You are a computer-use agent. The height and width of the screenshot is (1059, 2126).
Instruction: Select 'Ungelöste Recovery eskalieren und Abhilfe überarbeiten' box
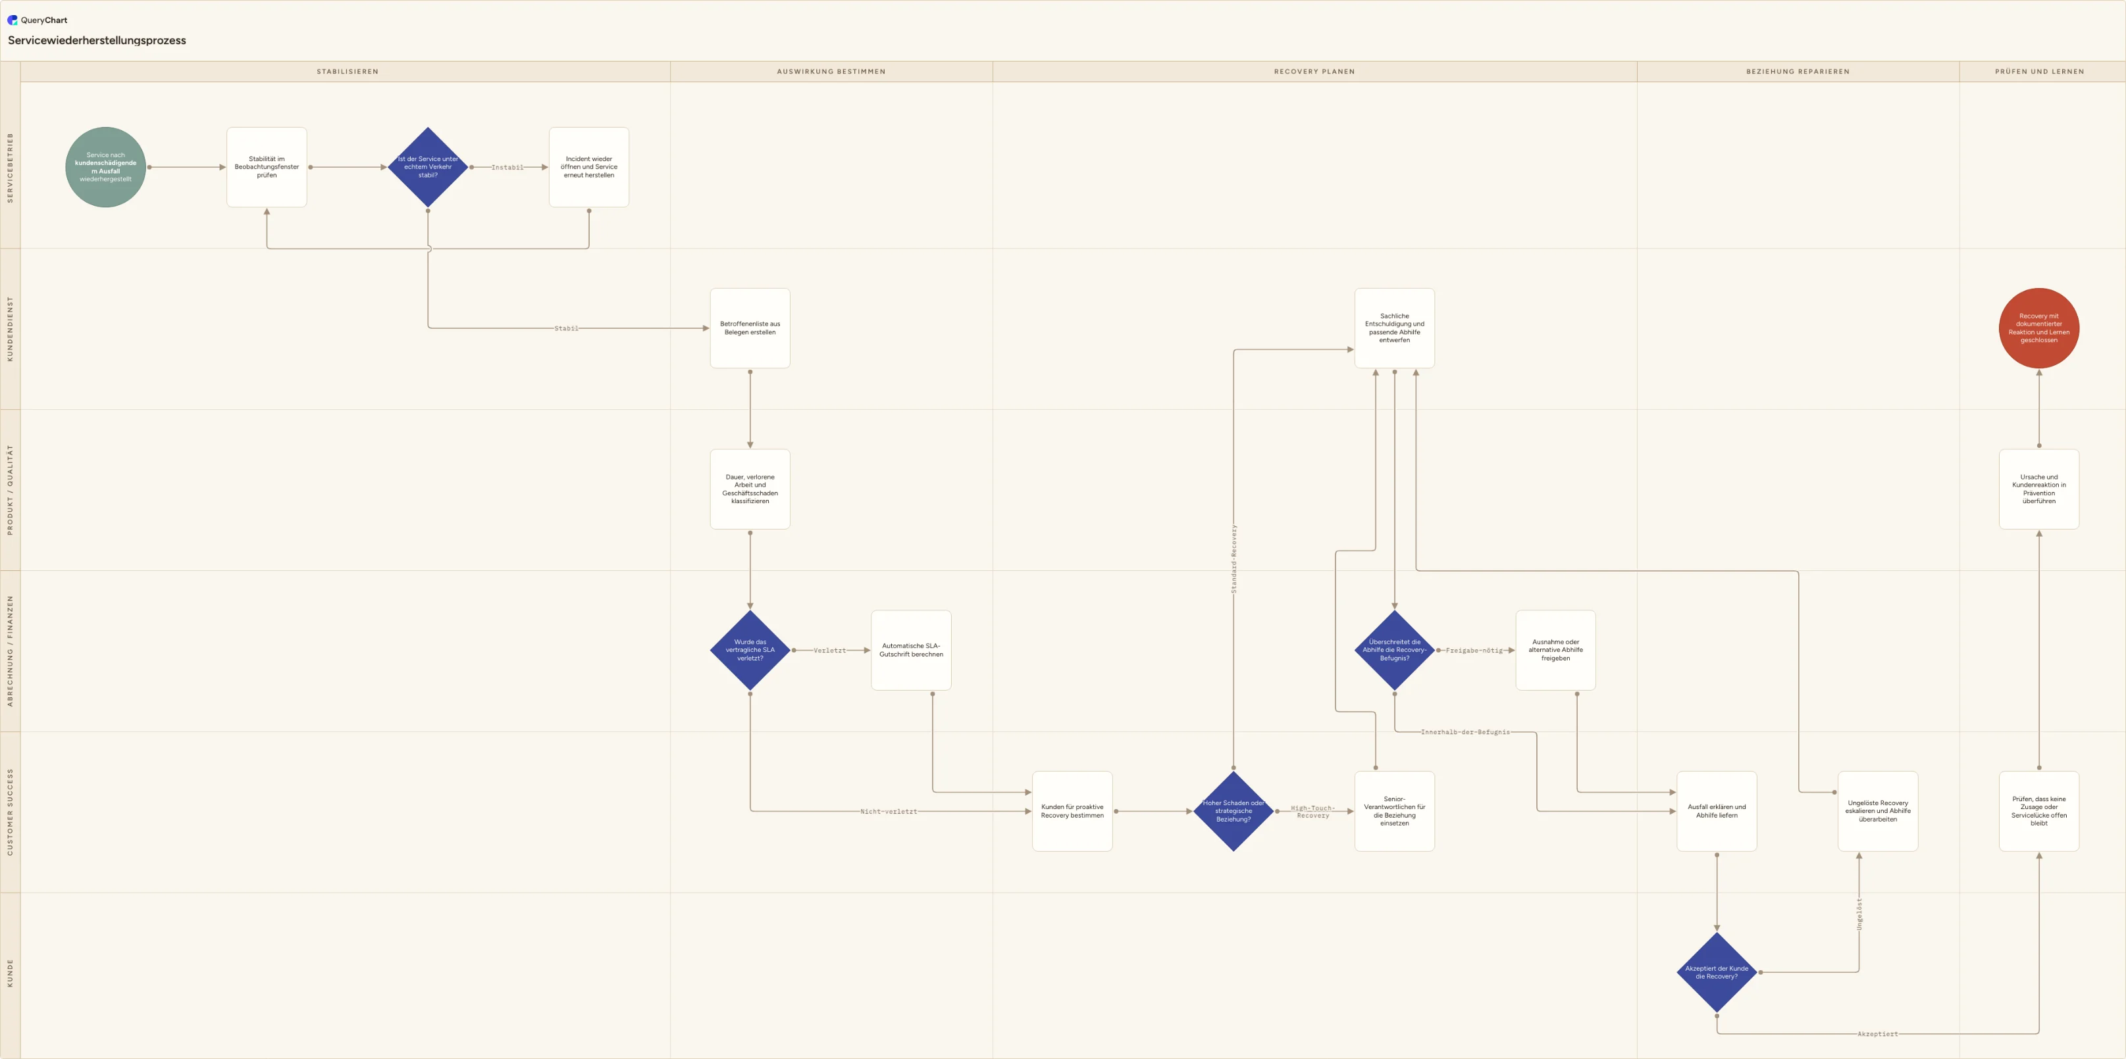(x=1878, y=812)
